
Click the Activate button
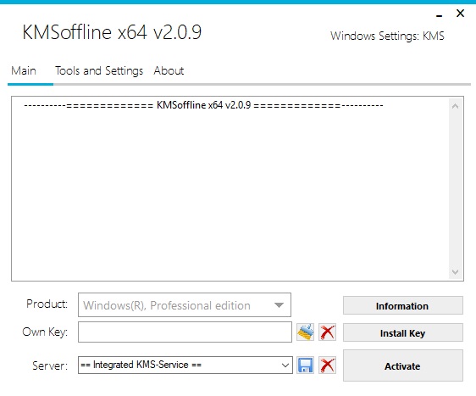pyautogui.click(x=403, y=365)
